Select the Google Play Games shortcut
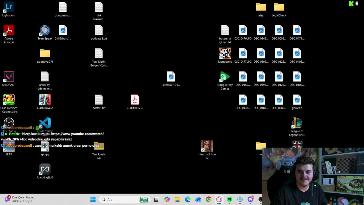 click(225, 81)
